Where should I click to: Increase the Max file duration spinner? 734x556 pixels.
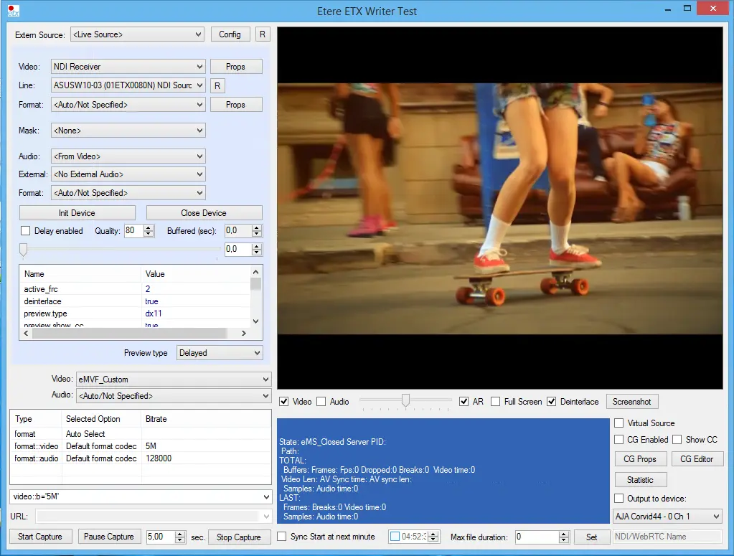point(564,533)
